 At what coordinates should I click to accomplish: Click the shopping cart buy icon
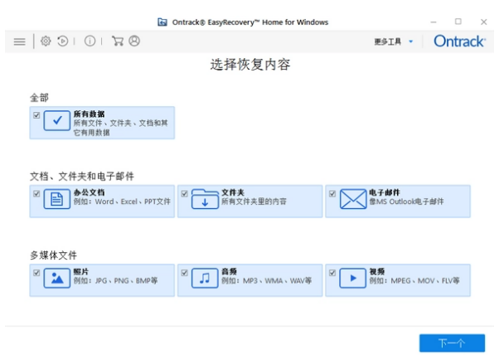(x=117, y=41)
